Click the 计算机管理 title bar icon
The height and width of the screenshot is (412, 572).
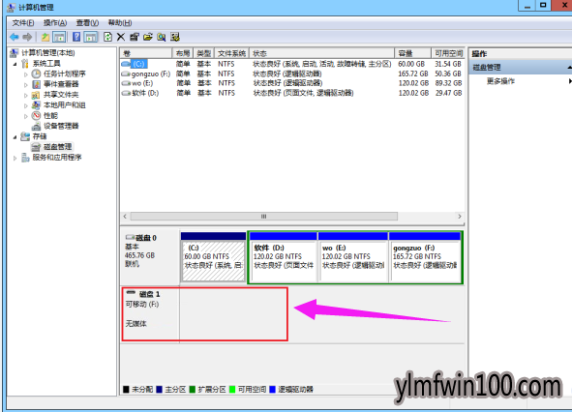tap(12, 8)
